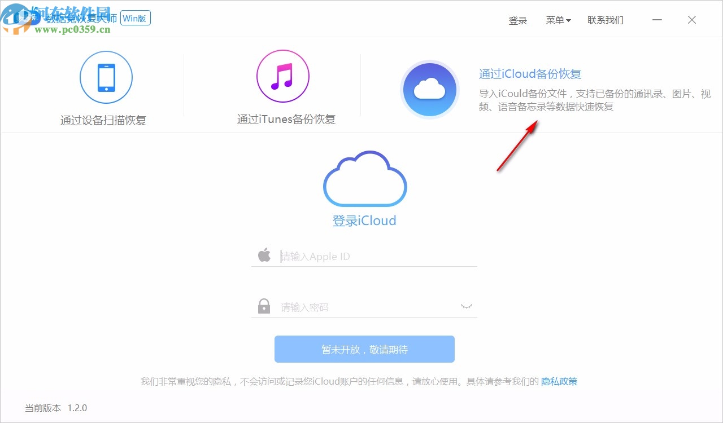Toggle password visibility with the closed-eye icon
The image size is (723, 423).
466,306
